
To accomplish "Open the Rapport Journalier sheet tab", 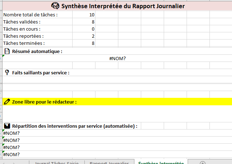I will click(x=109, y=163).
